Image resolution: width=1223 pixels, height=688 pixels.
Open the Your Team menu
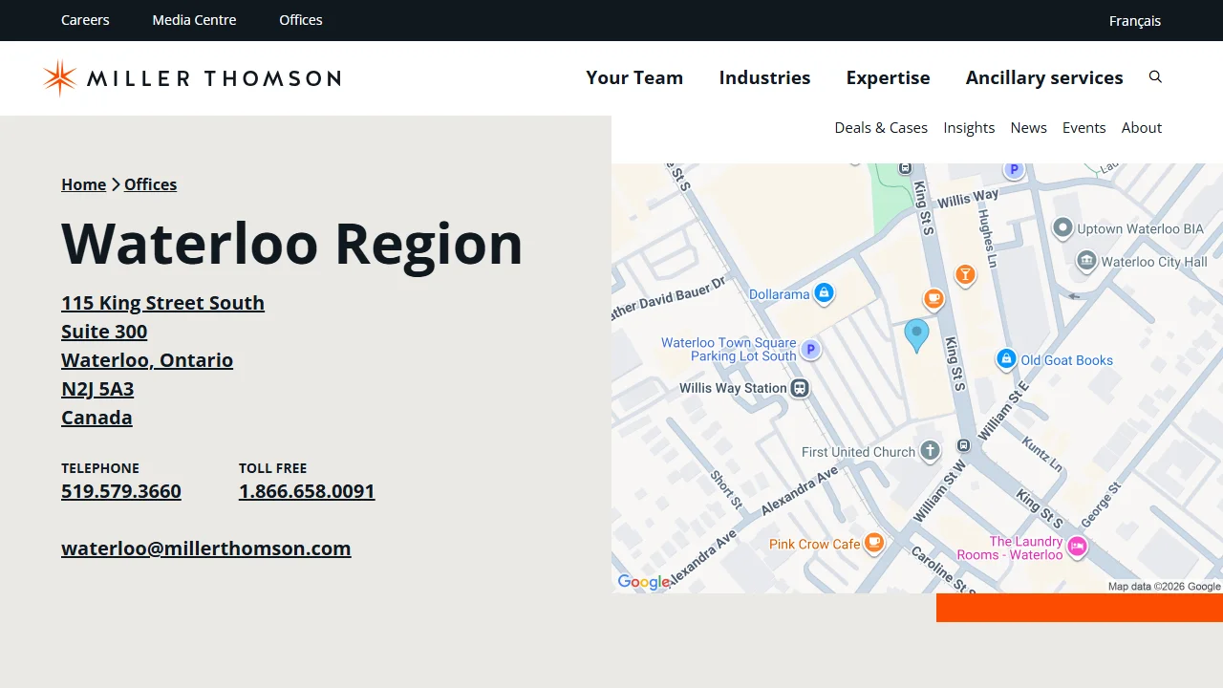click(x=634, y=77)
